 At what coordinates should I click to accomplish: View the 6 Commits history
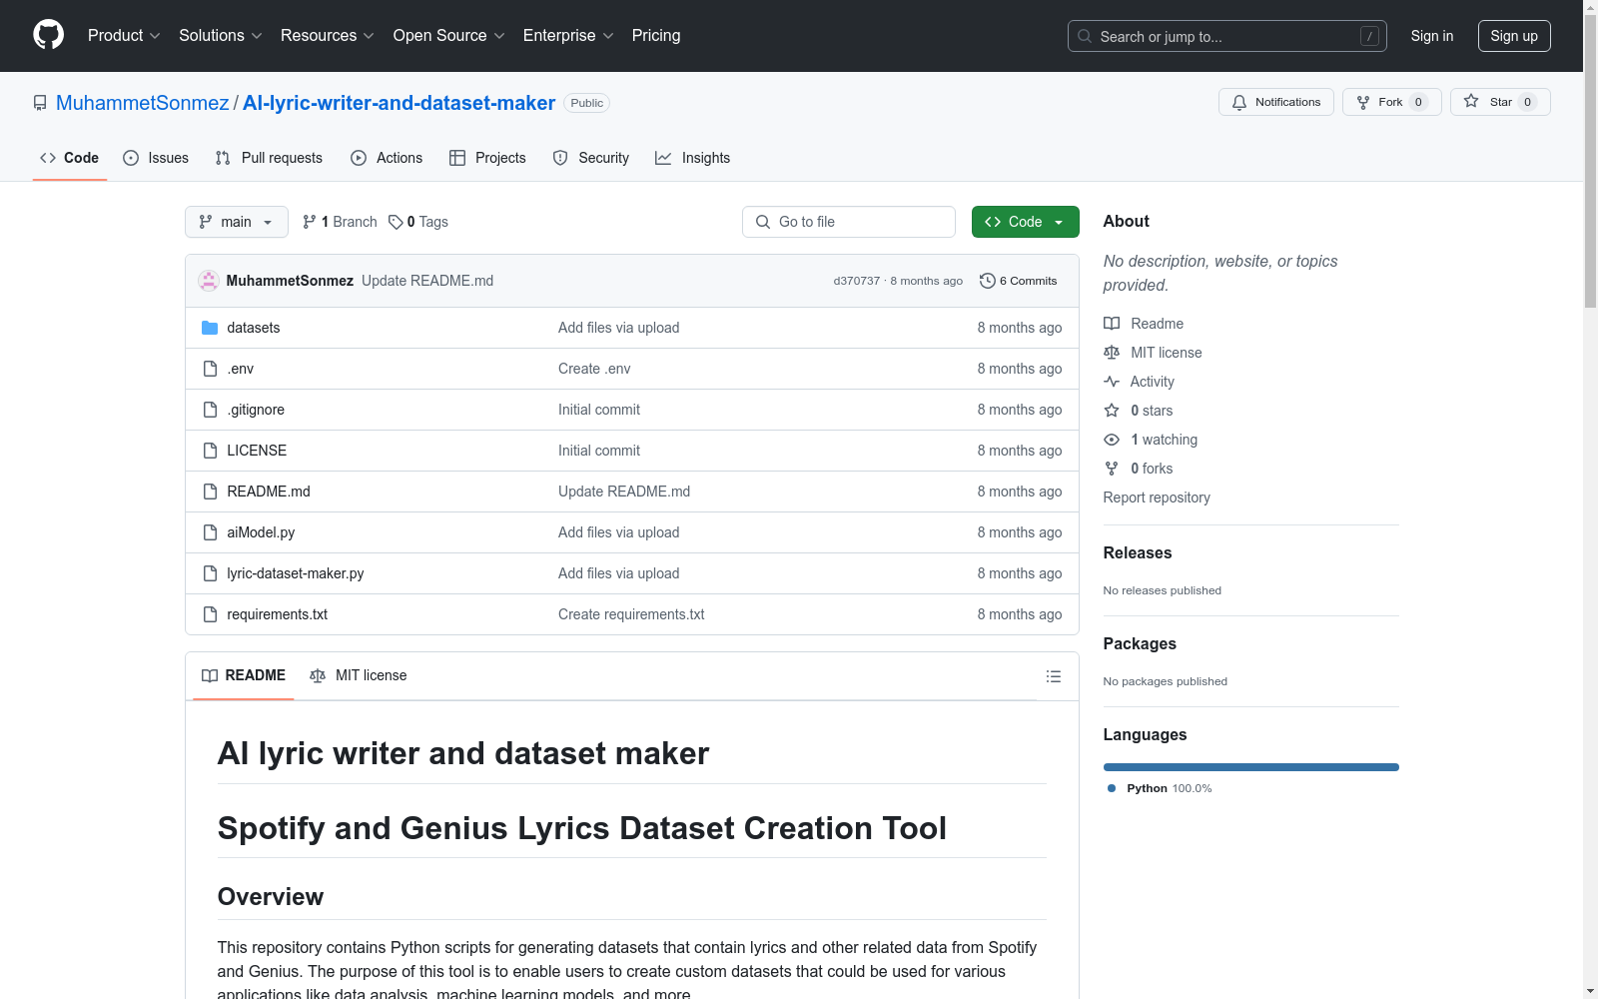[1019, 281]
